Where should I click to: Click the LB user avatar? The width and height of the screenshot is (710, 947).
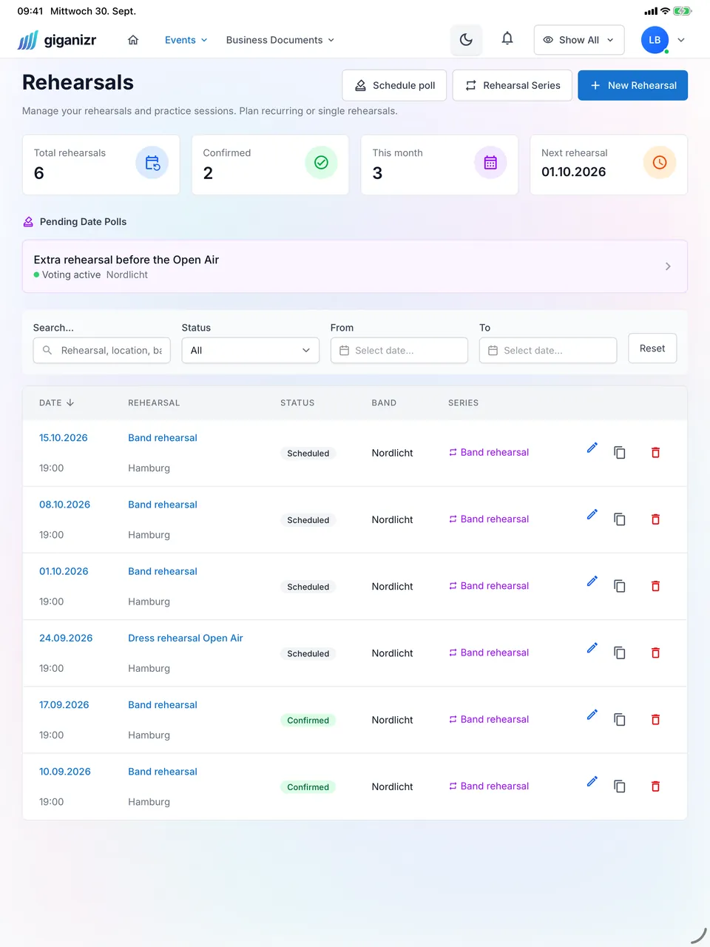pos(655,40)
